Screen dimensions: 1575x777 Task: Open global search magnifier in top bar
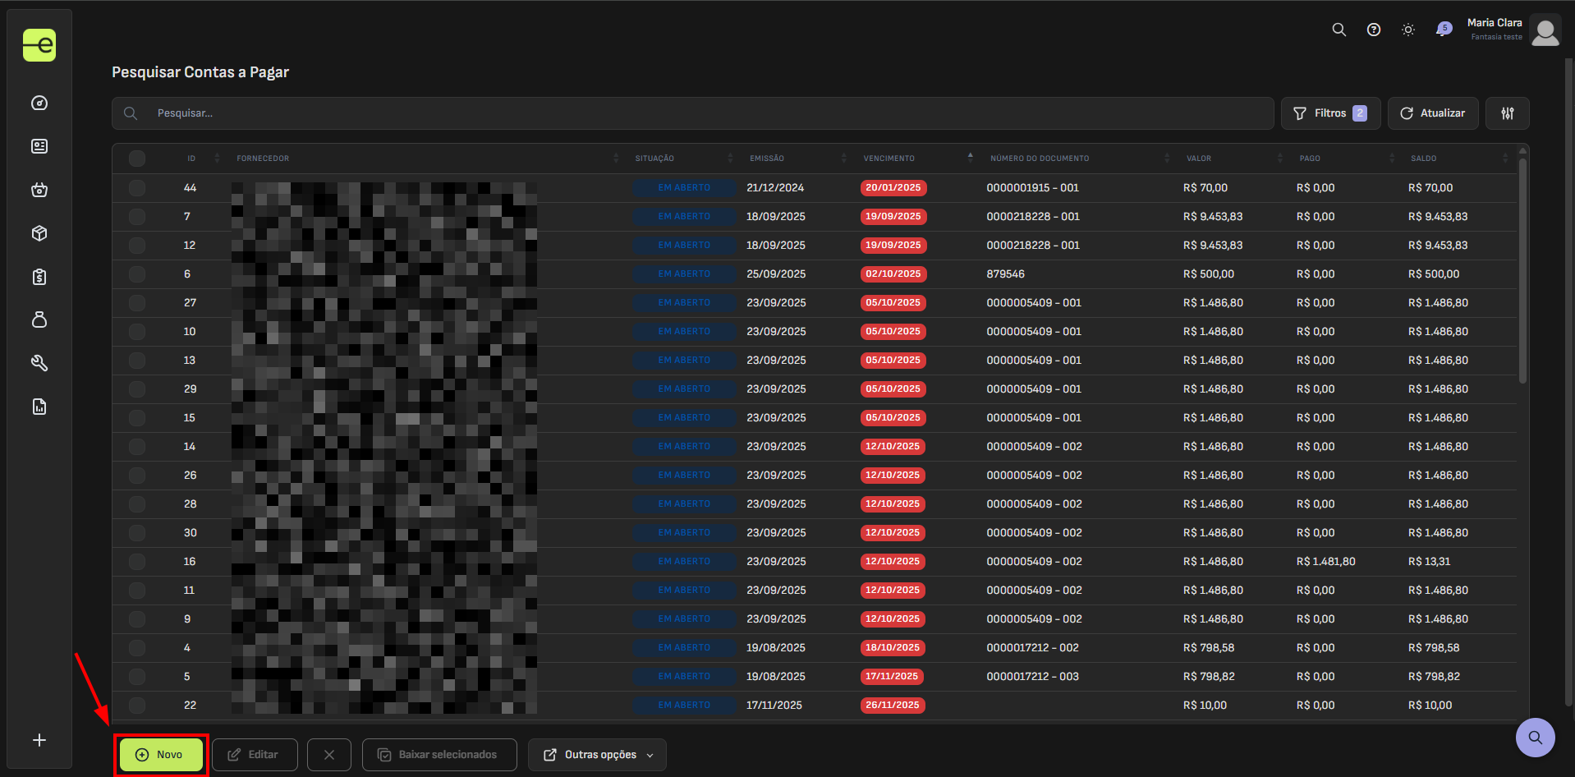(x=1339, y=30)
